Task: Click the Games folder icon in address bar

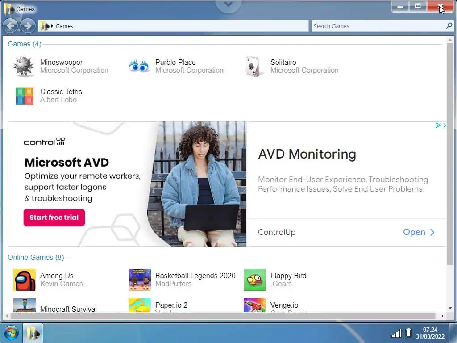Action: [45, 26]
